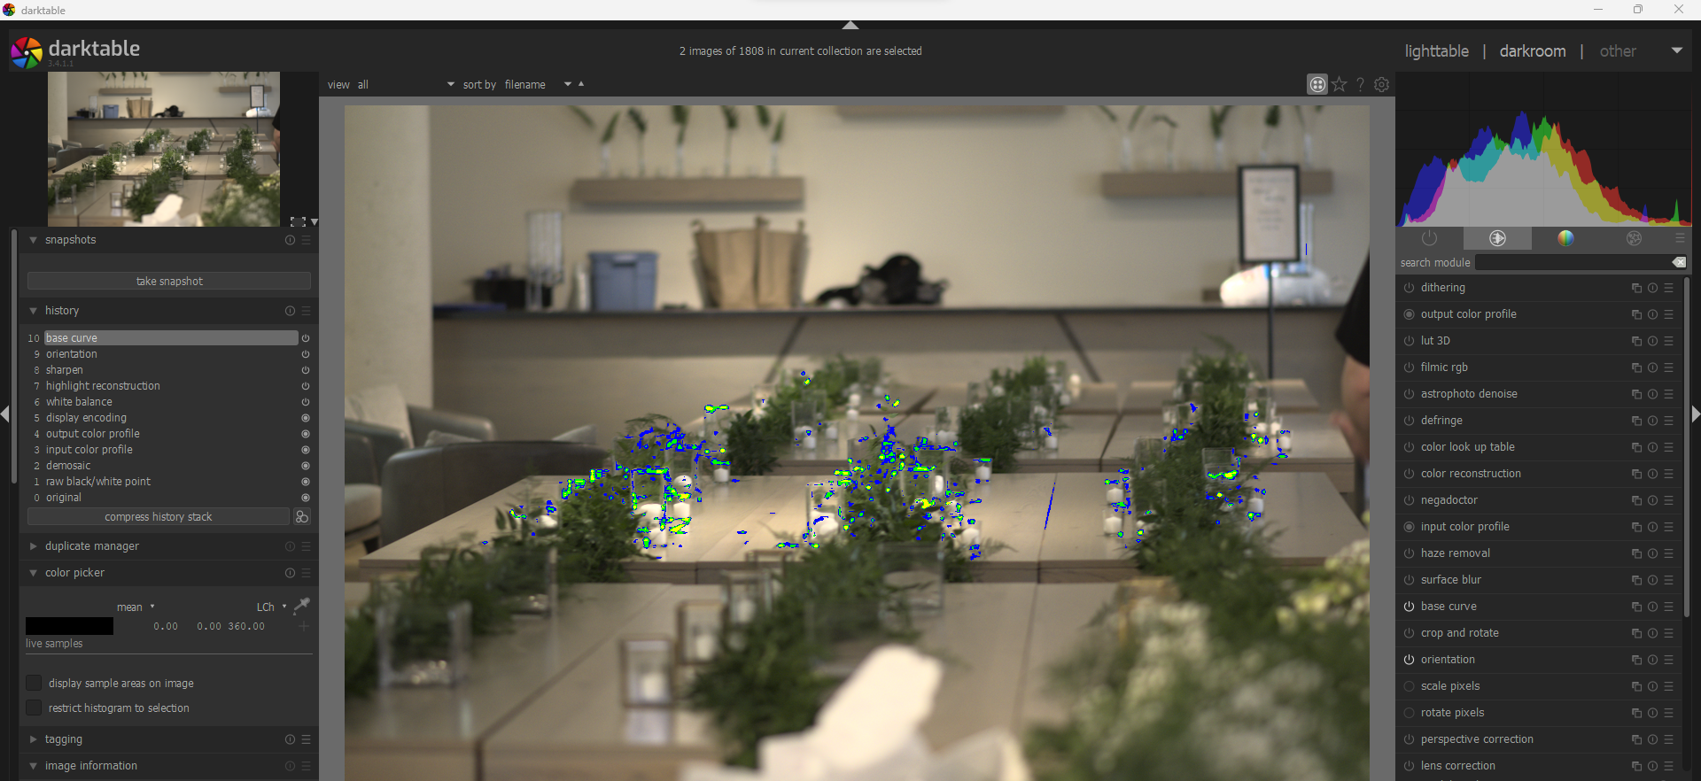Collapse the color picker panel

pyautogui.click(x=33, y=573)
